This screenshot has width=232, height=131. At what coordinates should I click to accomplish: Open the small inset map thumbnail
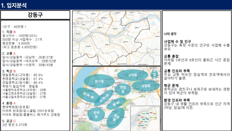click(x=145, y=118)
